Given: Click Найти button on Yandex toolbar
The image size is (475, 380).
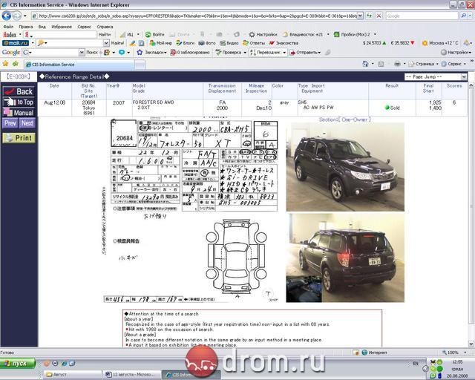Looking at the screenshot, I should pyautogui.click(x=105, y=34).
